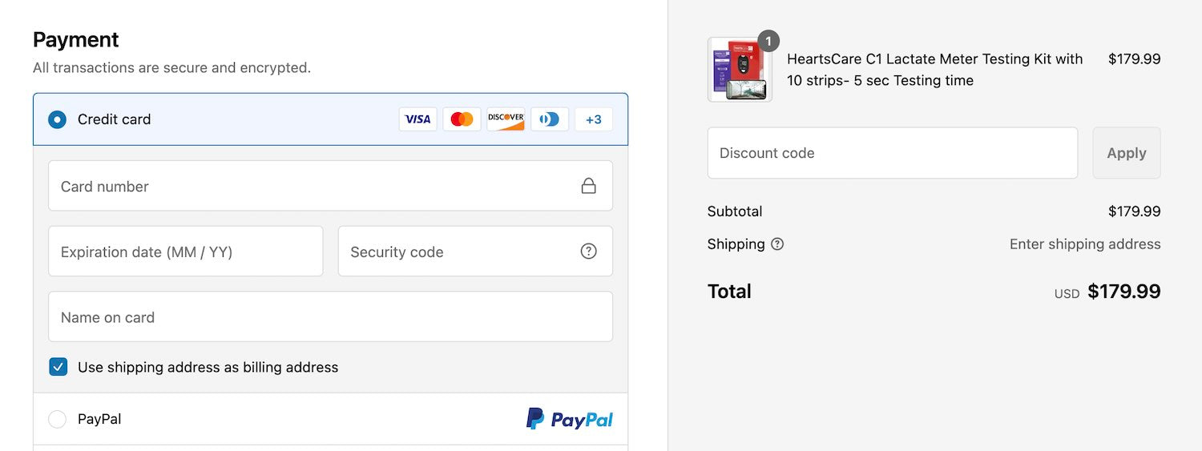Viewport: 1202px width, 451px height.
Task: Click the item quantity badge on thumbnail
Action: point(768,41)
